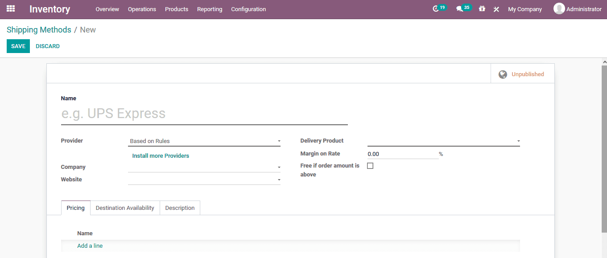Viewport: 607px width, 258px height.
Task: Click the vertical page scrollbar
Action: click(x=604, y=148)
